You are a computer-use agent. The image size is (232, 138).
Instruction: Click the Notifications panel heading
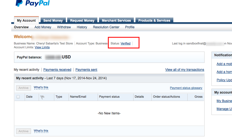(223, 55)
